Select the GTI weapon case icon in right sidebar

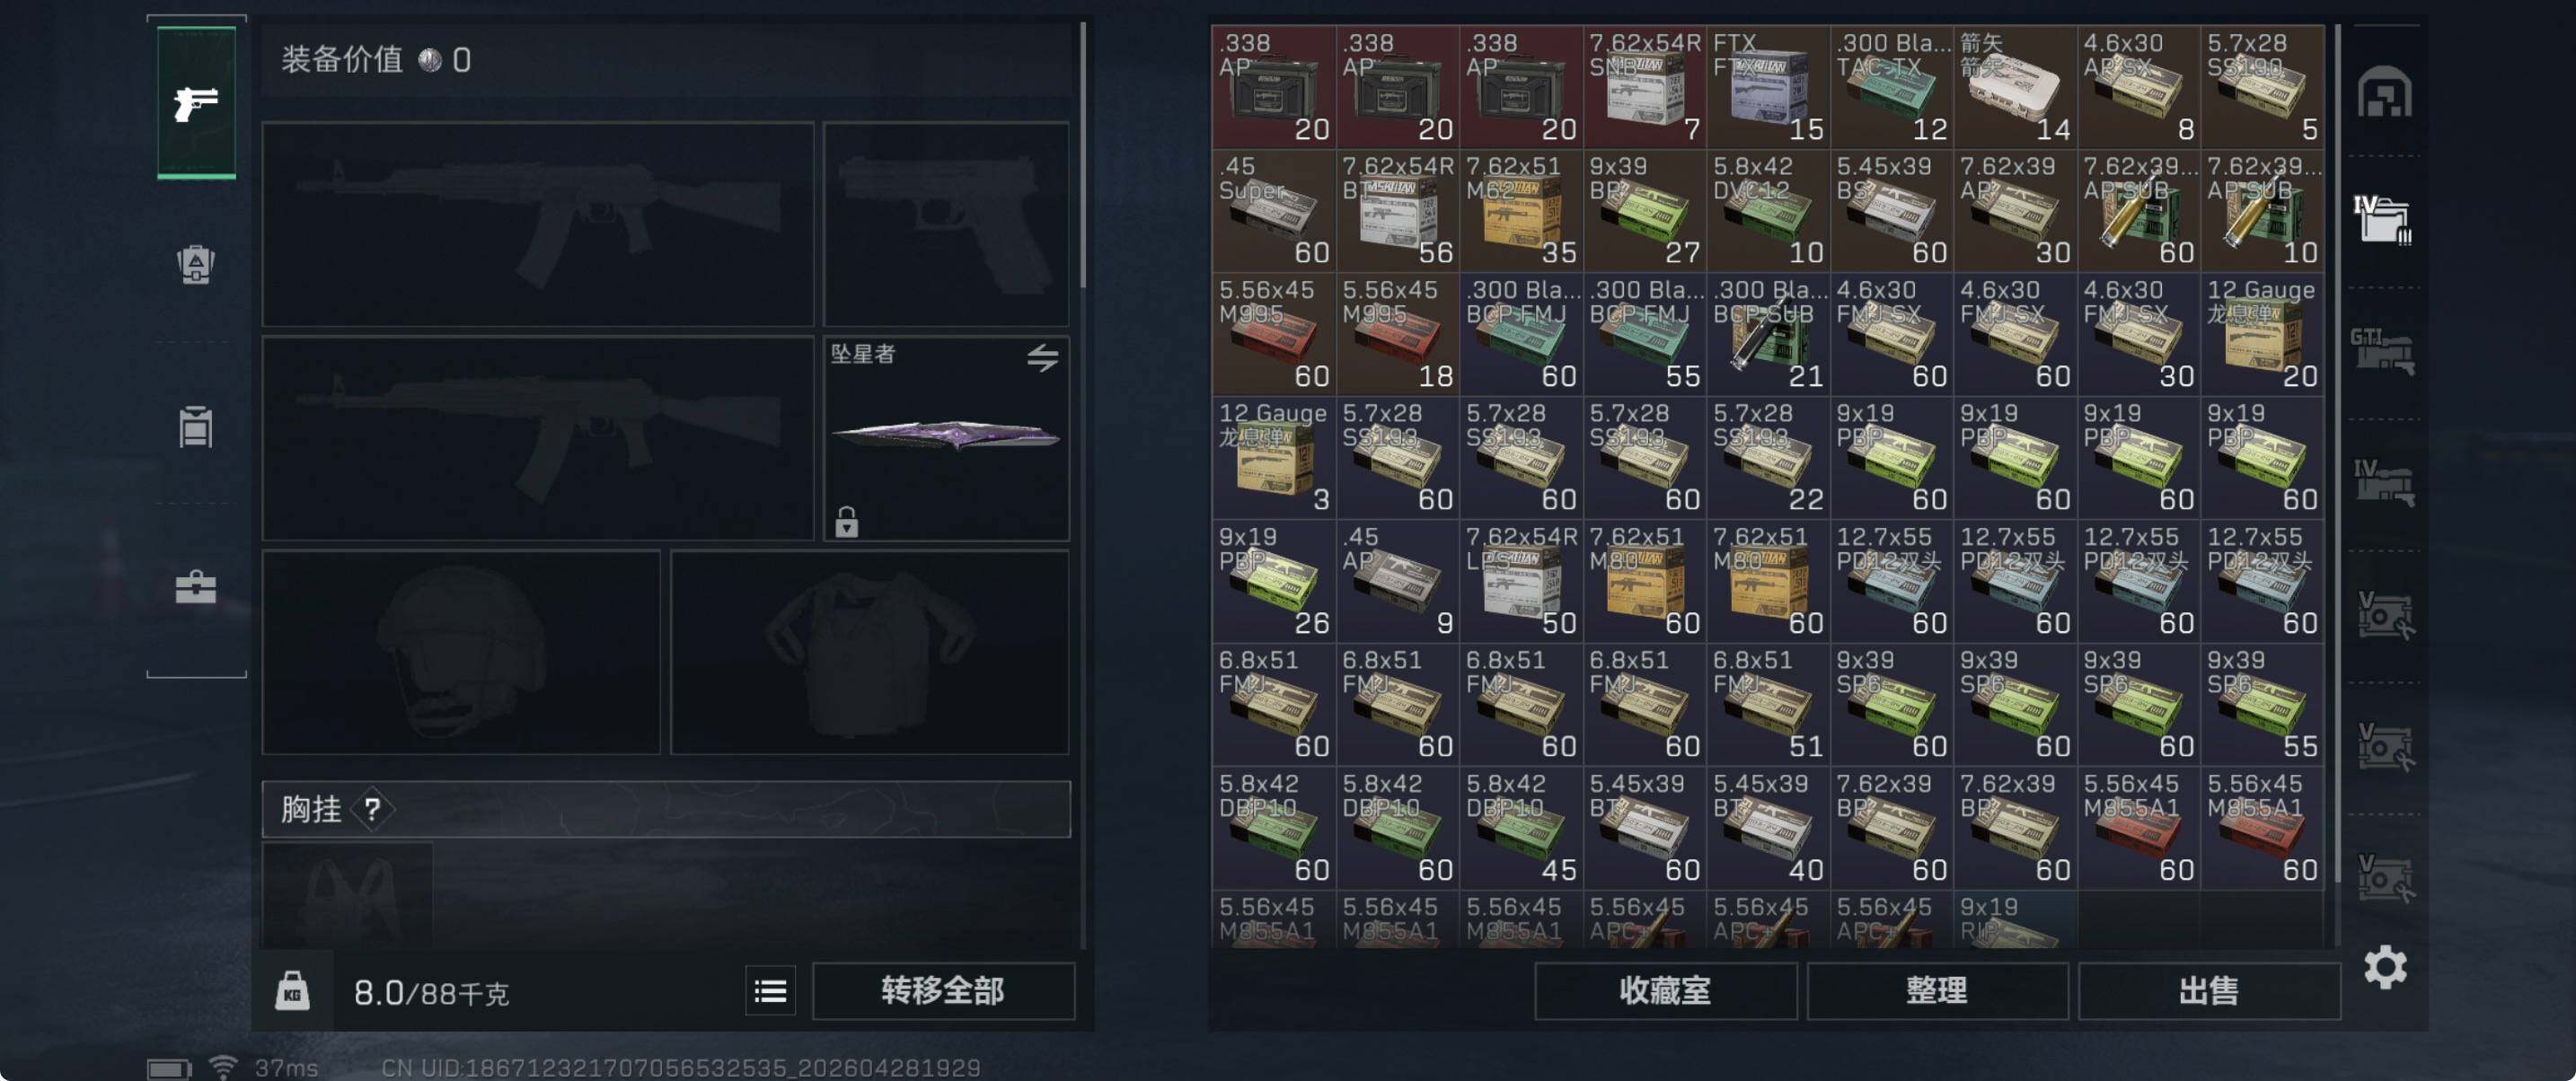point(2383,350)
